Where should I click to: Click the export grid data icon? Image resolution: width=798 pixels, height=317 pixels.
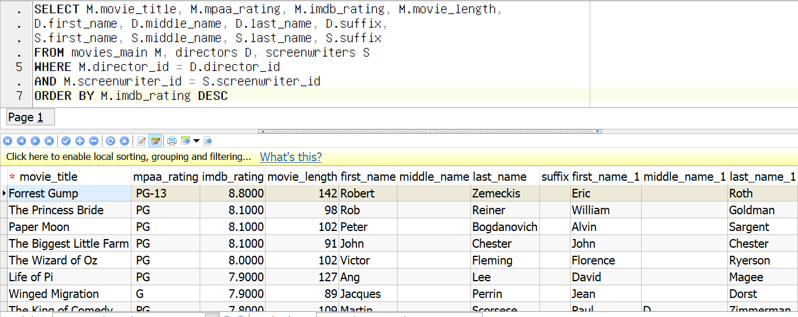186,141
